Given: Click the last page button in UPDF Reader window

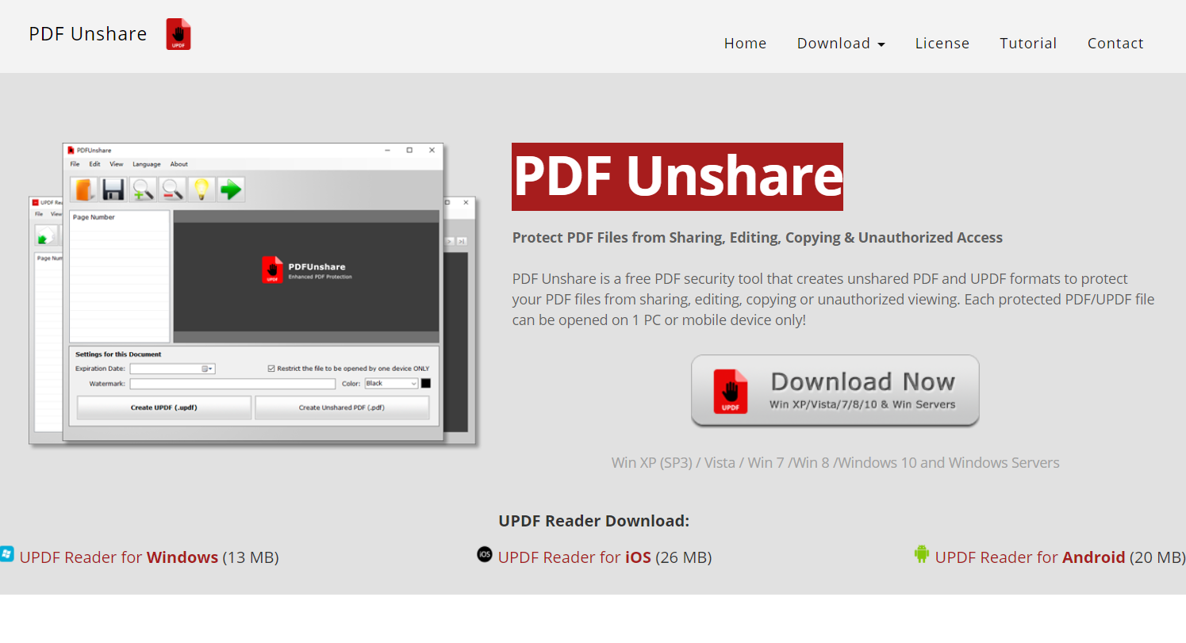Looking at the screenshot, I should (462, 241).
